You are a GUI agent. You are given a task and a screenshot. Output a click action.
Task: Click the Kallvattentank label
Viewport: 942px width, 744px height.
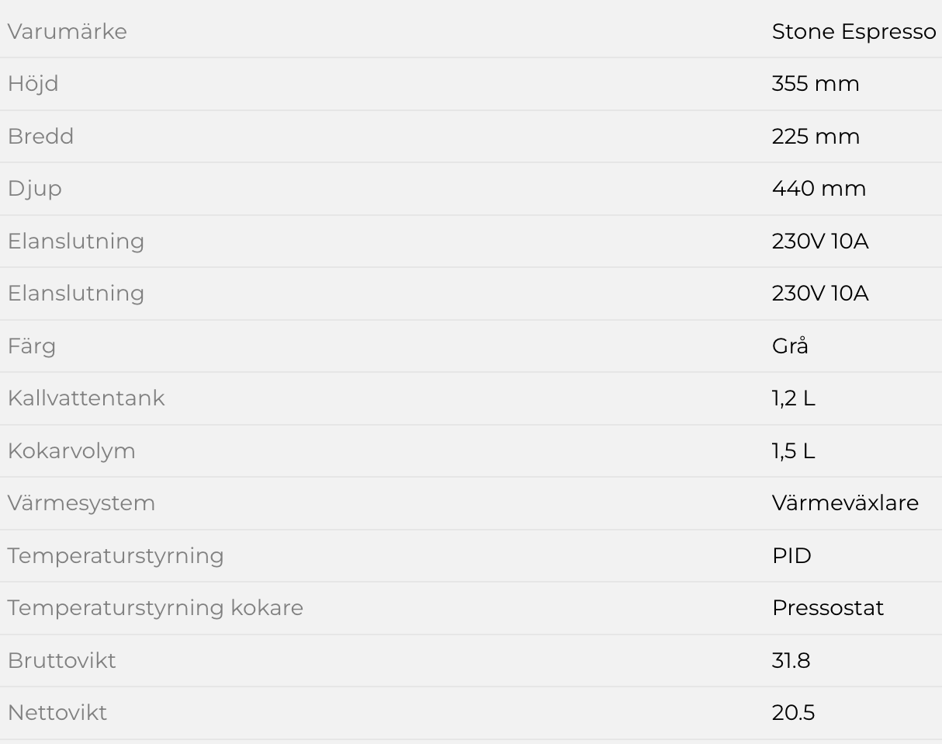(86, 398)
